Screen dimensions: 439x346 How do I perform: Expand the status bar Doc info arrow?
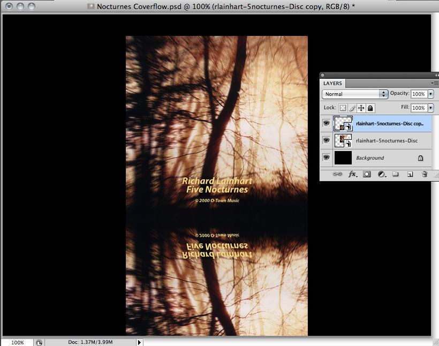140,342
